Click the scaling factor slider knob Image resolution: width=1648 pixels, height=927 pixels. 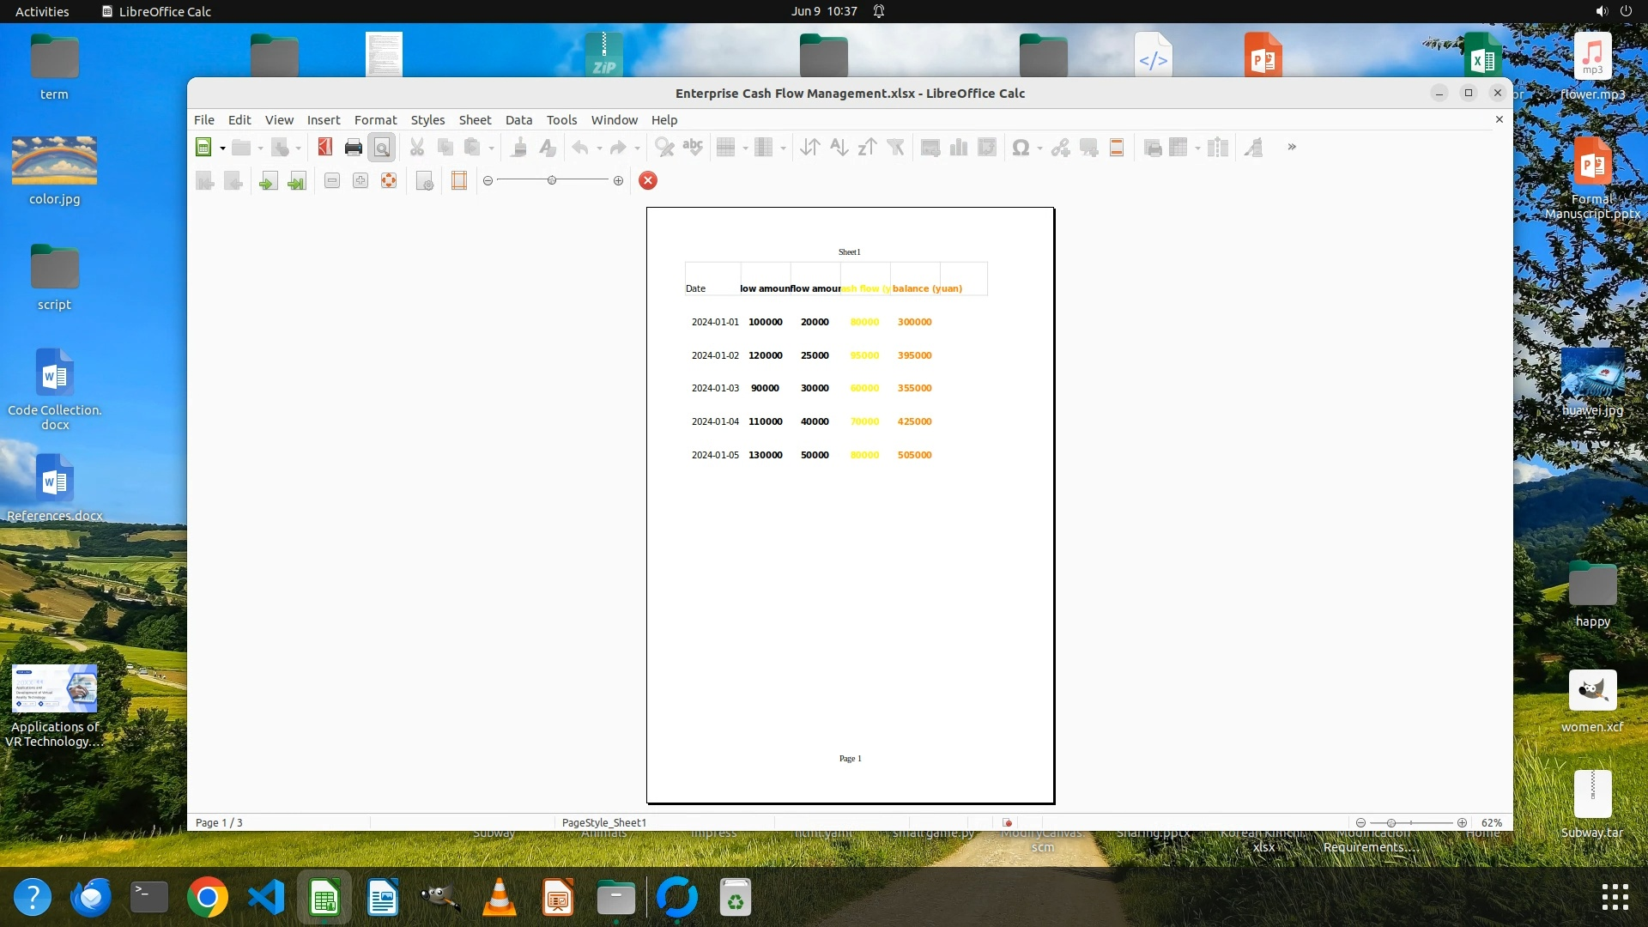552,180
